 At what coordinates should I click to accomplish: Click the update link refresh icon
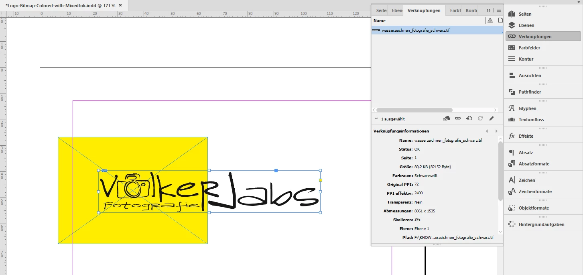[480, 118]
